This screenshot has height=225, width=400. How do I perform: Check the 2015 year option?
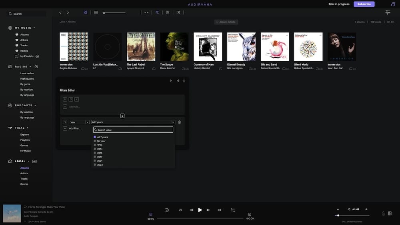click(x=95, y=153)
